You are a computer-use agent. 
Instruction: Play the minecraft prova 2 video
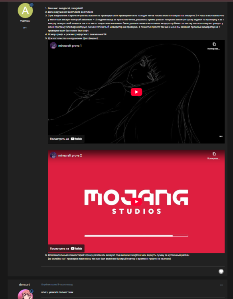click(x=136, y=202)
